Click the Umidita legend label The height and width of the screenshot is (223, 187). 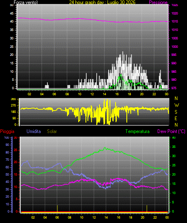(x=34, y=131)
